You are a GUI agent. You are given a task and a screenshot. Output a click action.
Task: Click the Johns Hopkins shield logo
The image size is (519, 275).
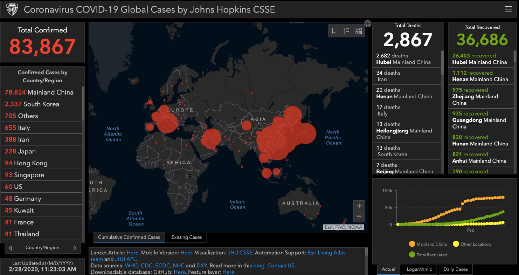12,9
